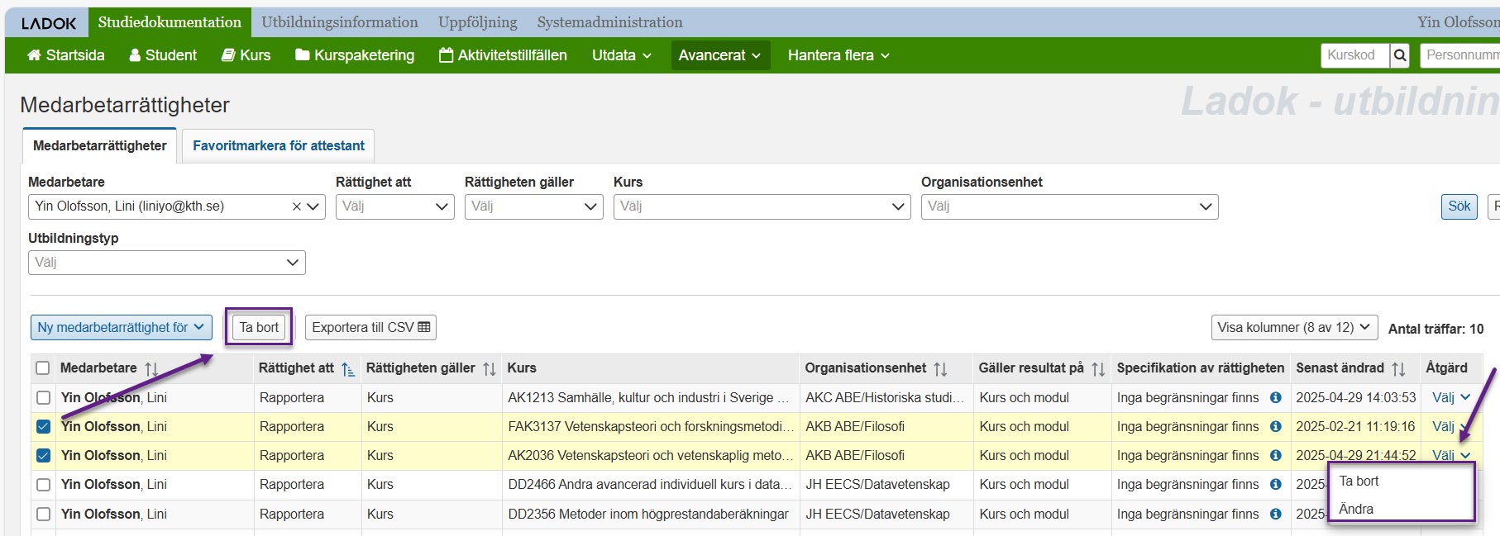Image resolution: width=1500 pixels, height=536 pixels.
Task: Switch to the Studiedokumentation top tab
Action: coord(170,22)
